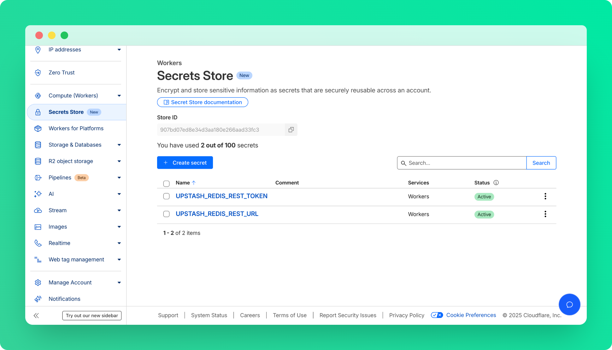Click the Search button
Viewport: 612px width, 350px height.
[541, 163]
